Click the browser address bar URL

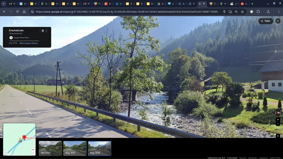[125, 11]
